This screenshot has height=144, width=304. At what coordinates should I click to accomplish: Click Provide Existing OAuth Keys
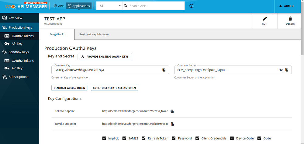click(105, 57)
